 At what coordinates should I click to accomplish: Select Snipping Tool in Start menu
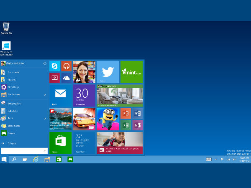14,103
